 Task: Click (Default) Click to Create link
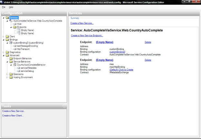pos(121,70)
